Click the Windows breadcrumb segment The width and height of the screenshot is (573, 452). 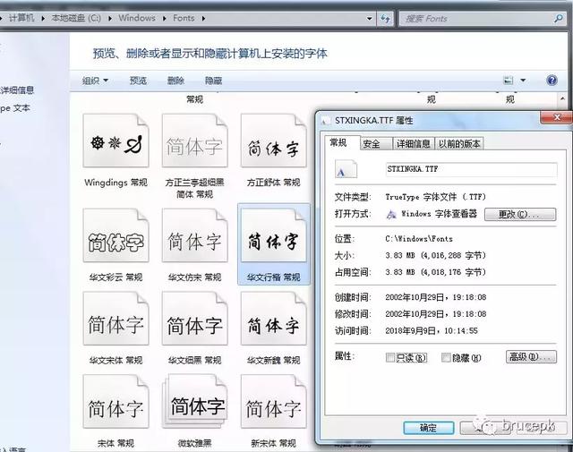coord(137,18)
